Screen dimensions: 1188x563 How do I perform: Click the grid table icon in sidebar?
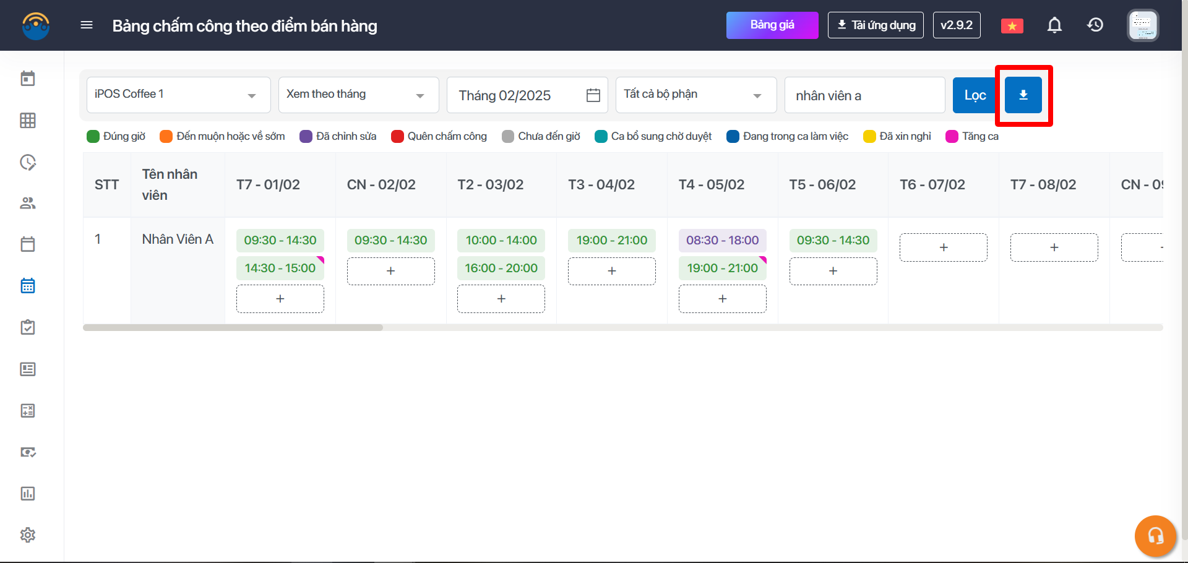click(x=28, y=121)
